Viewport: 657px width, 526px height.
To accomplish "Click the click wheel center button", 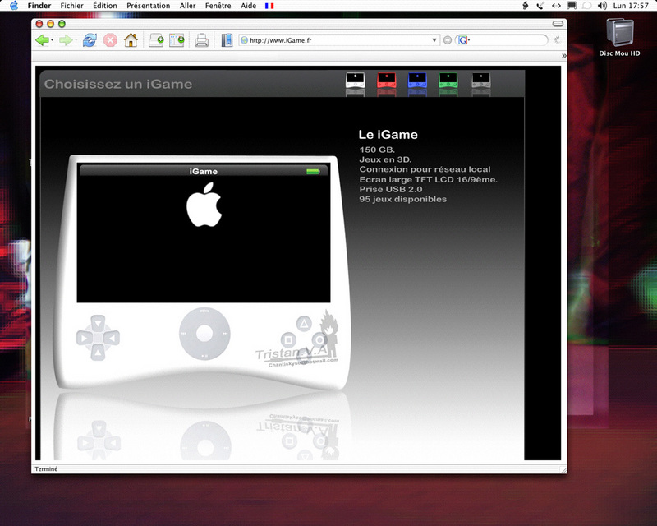I will pos(204,333).
